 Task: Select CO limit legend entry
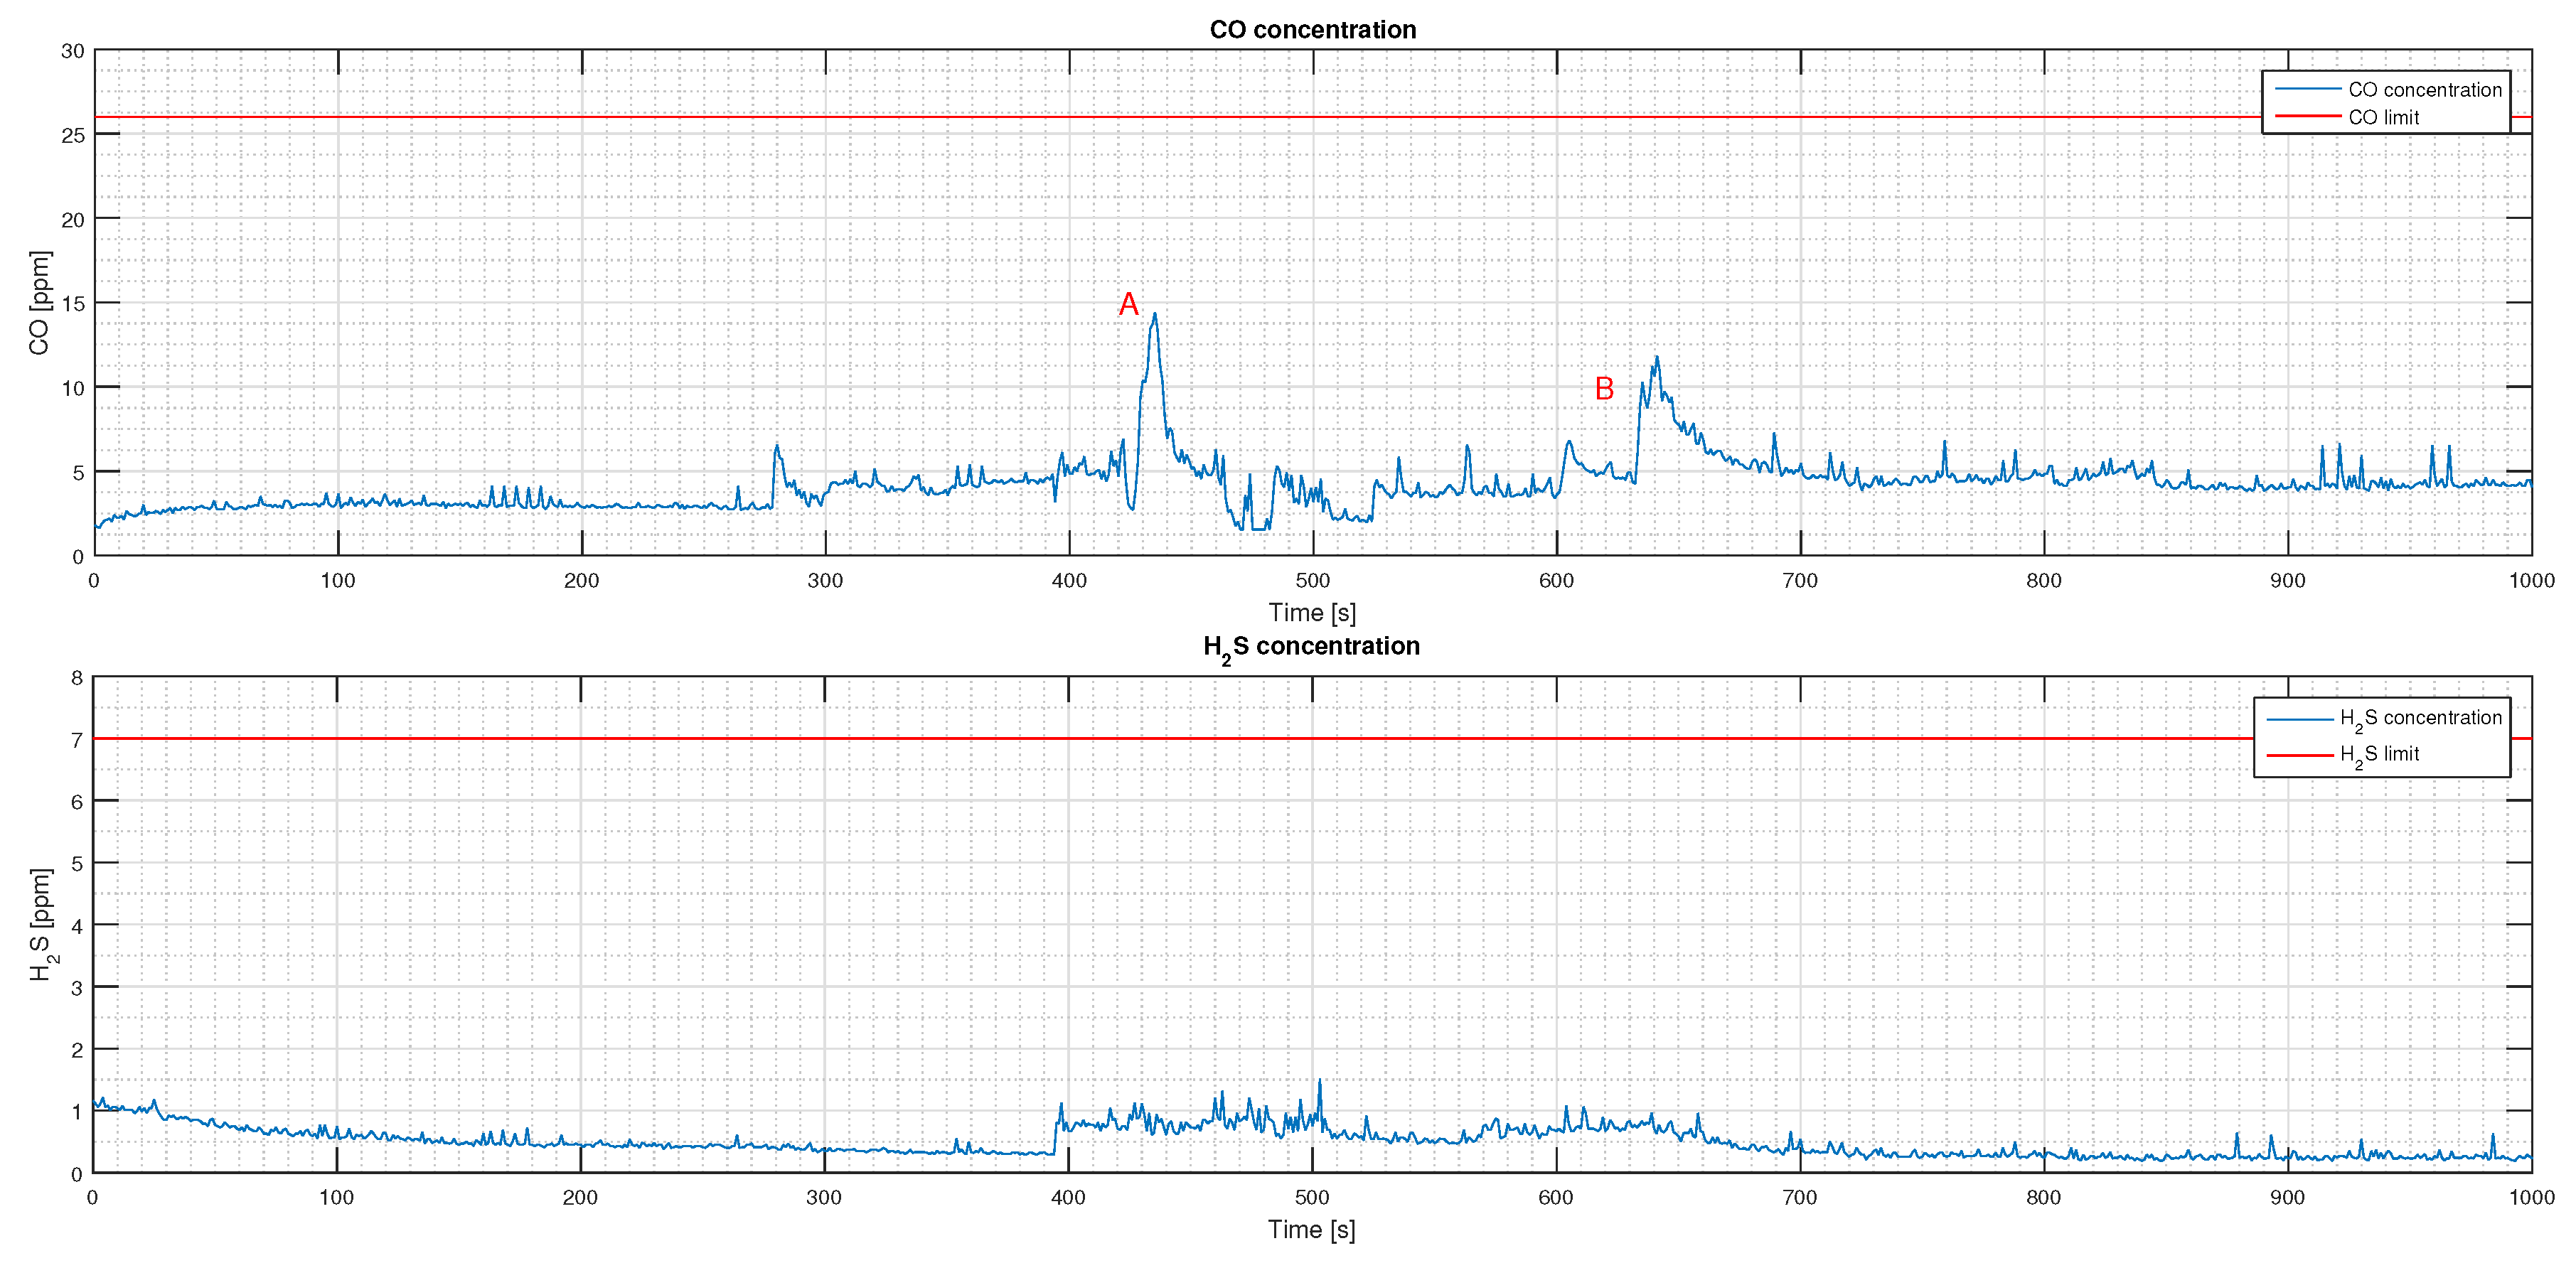[2383, 117]
